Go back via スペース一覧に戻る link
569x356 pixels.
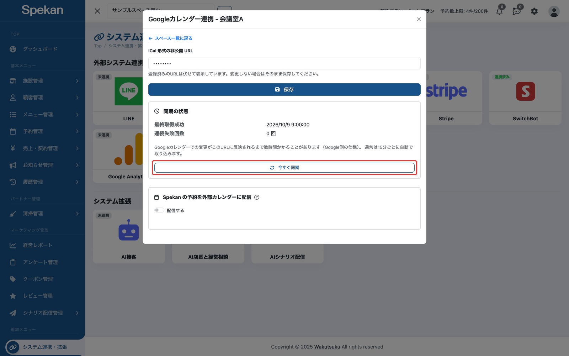[x=170, y=38]
